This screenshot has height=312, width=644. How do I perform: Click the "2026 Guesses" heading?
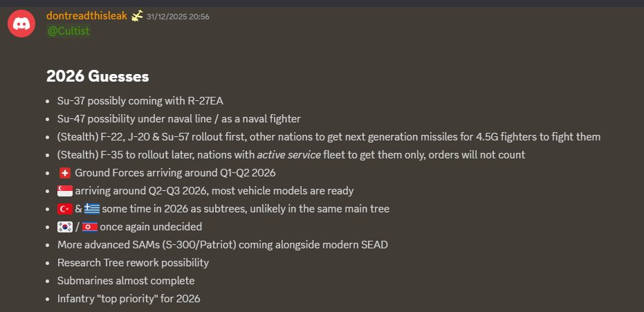pyautogui.click(x=98, y=76)
